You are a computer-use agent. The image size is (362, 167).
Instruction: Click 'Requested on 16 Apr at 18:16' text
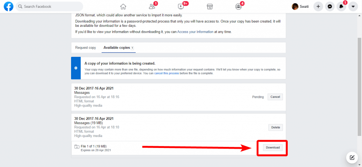click(x=97, y=97)
